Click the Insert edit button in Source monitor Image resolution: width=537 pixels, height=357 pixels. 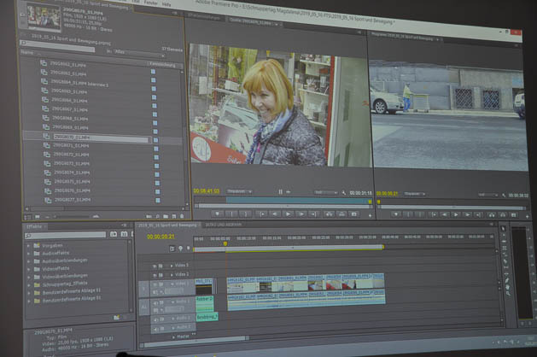[329, 214]
